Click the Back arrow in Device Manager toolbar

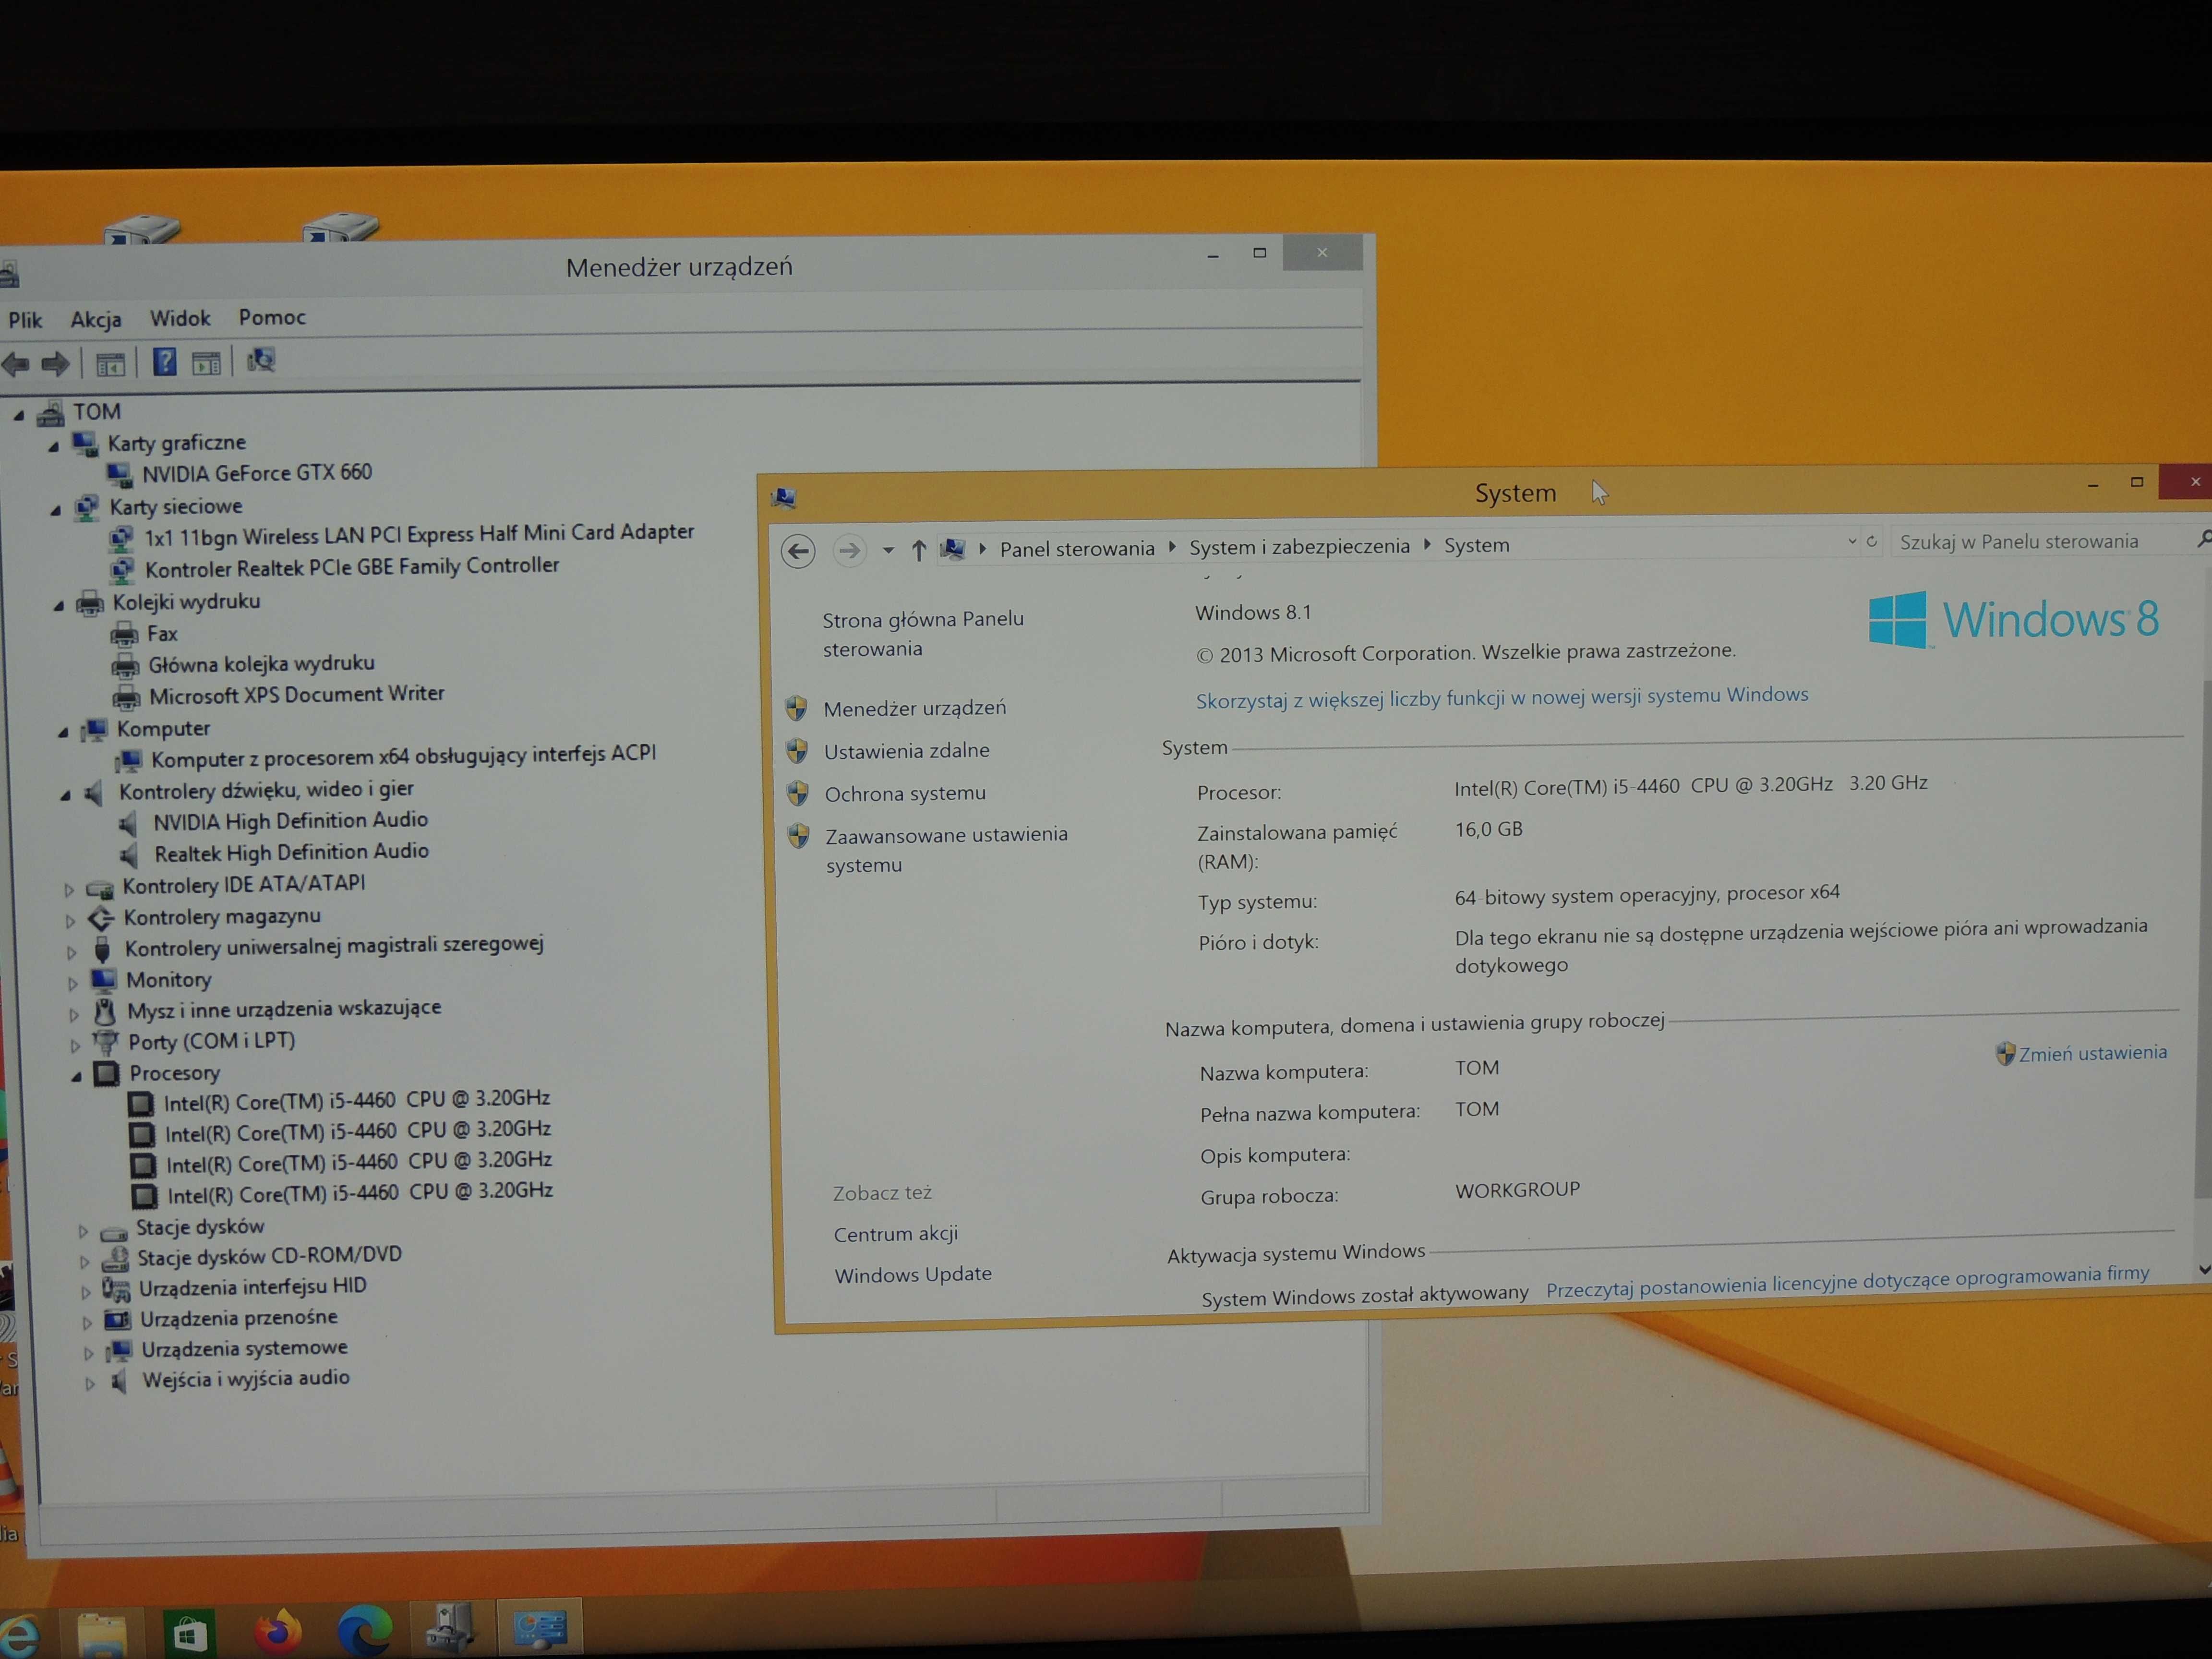pos(16,364)
